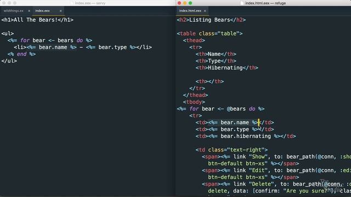Place cursor on the opening <ul> line
Viewport: 351px width, 197px height.
click(8, 33)
